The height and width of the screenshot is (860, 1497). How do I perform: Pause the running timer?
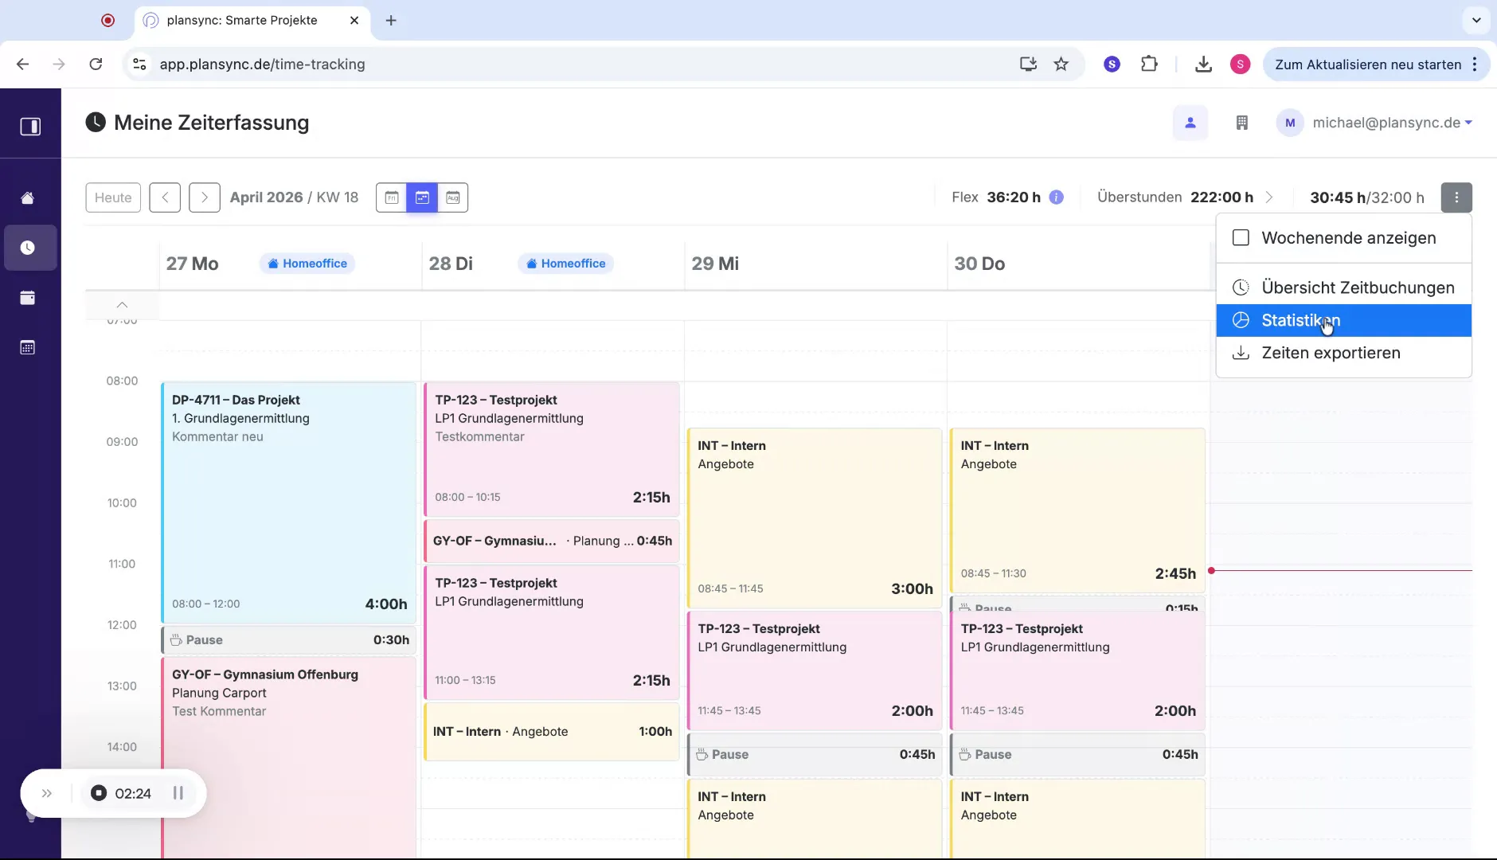178,793
